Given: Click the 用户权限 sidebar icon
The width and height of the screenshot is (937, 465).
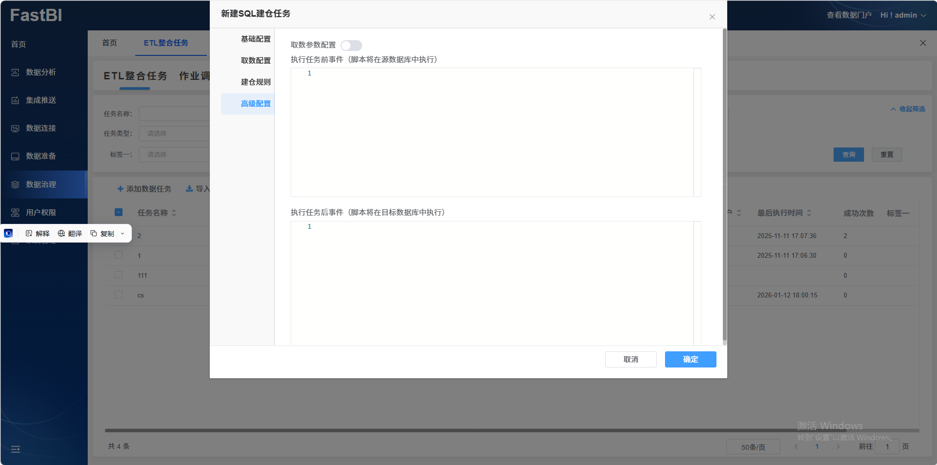Looking at the screenshot, I should tap(15, 213).
